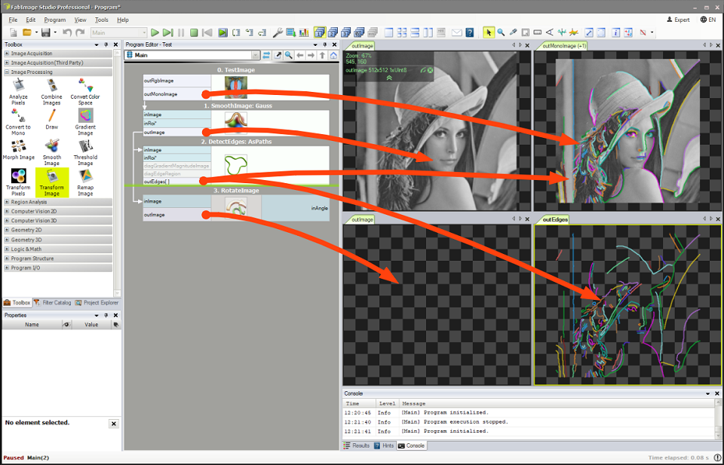
Task: Click the wrench settings icon
Action: 278,32
